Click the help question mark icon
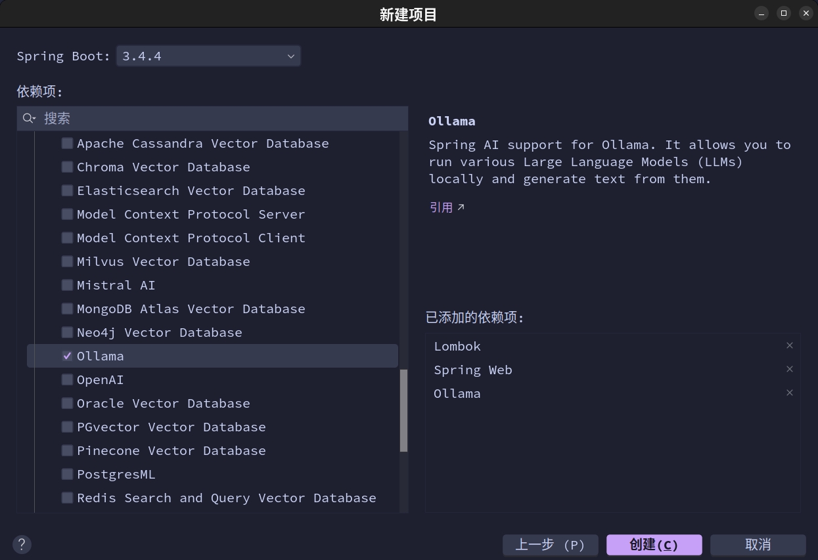Screen dimensions: 818x560 click(x=22, y=544)
